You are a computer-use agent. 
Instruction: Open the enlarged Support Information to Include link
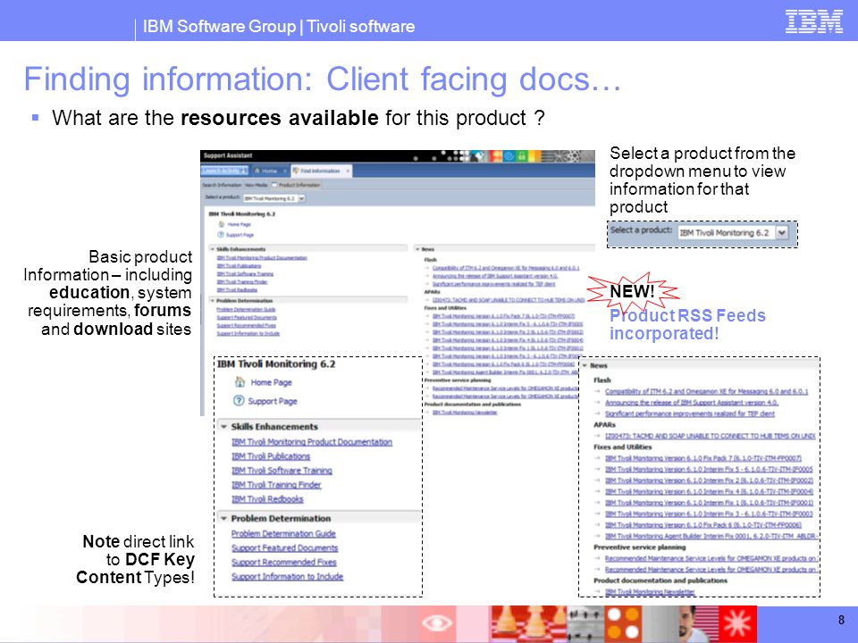(x=287, y=576)
